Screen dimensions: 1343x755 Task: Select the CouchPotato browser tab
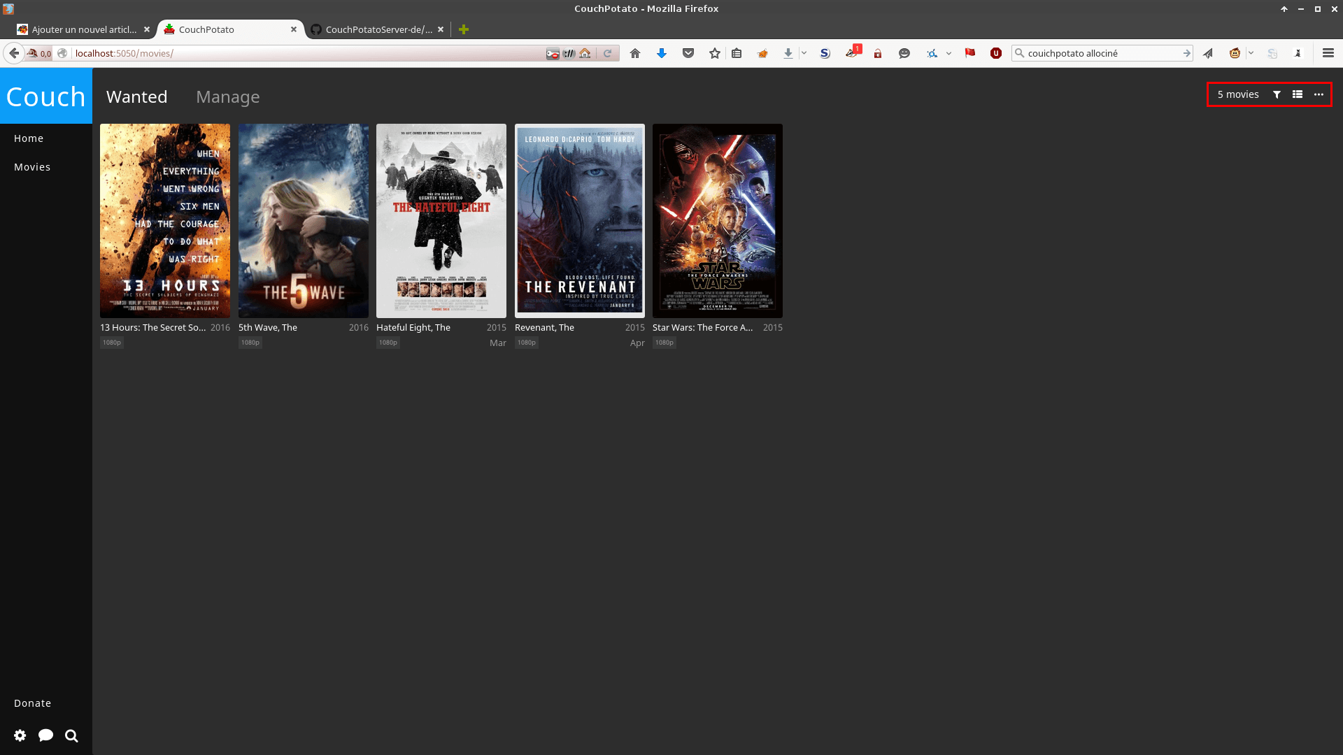(230, 29)
